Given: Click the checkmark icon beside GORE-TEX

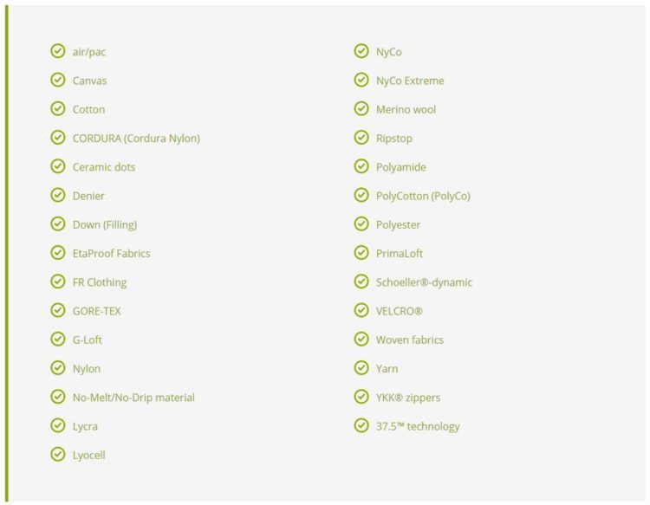Looking at the screenshot, I should click(58, 310).
